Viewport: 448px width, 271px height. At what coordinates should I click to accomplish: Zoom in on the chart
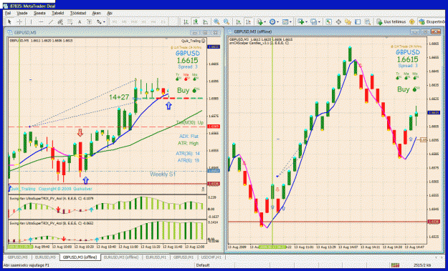[x=216, y=21]
